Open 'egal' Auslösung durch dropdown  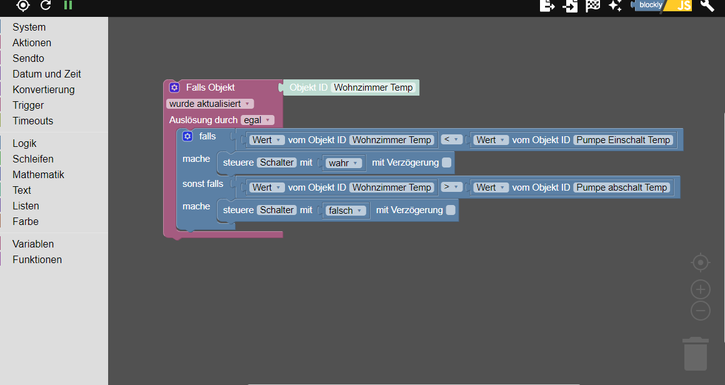257,120
